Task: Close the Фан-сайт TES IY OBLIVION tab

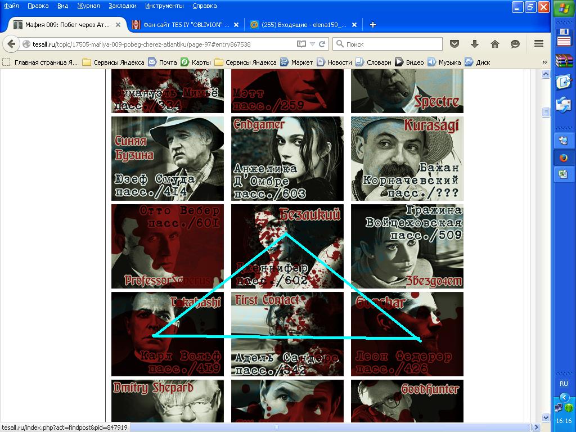Action: point(236,25)
